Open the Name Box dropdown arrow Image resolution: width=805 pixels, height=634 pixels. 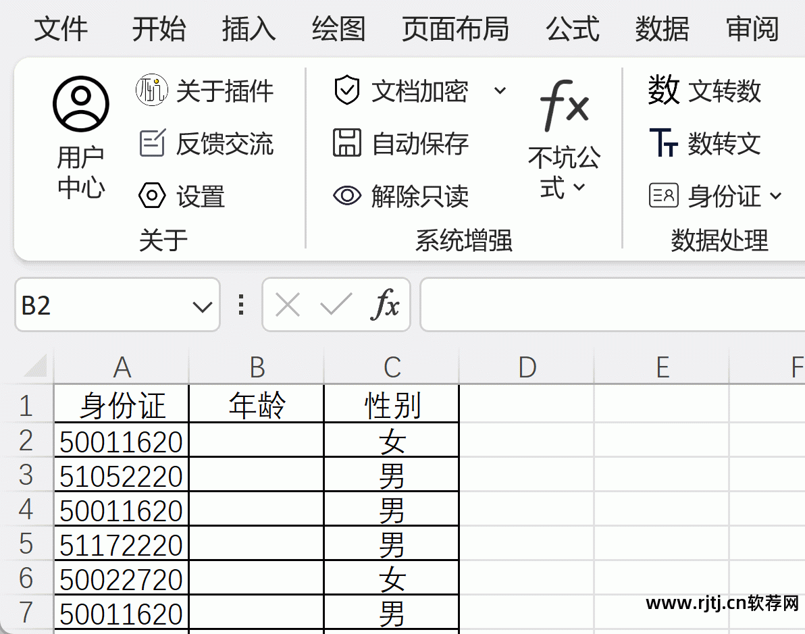[203, 307]
